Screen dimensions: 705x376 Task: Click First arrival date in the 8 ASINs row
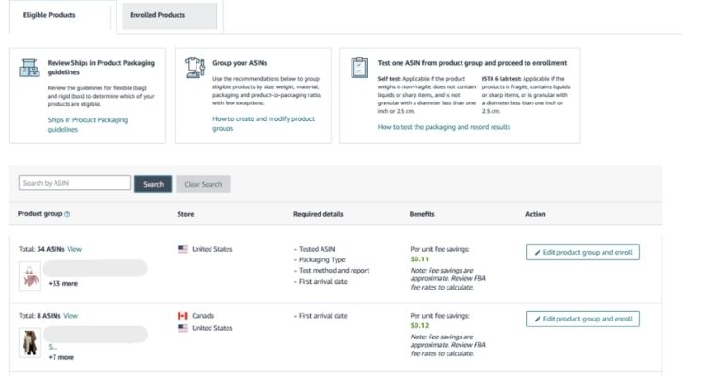322,316
